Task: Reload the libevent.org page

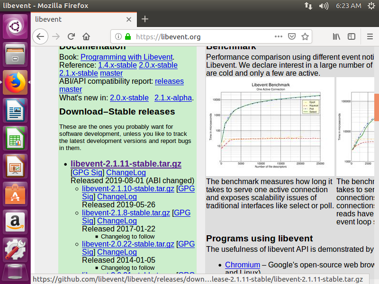Action: pos(71,36)
